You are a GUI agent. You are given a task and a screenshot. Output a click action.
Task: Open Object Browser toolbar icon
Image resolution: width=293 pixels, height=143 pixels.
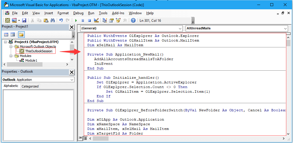click(118, 20)
